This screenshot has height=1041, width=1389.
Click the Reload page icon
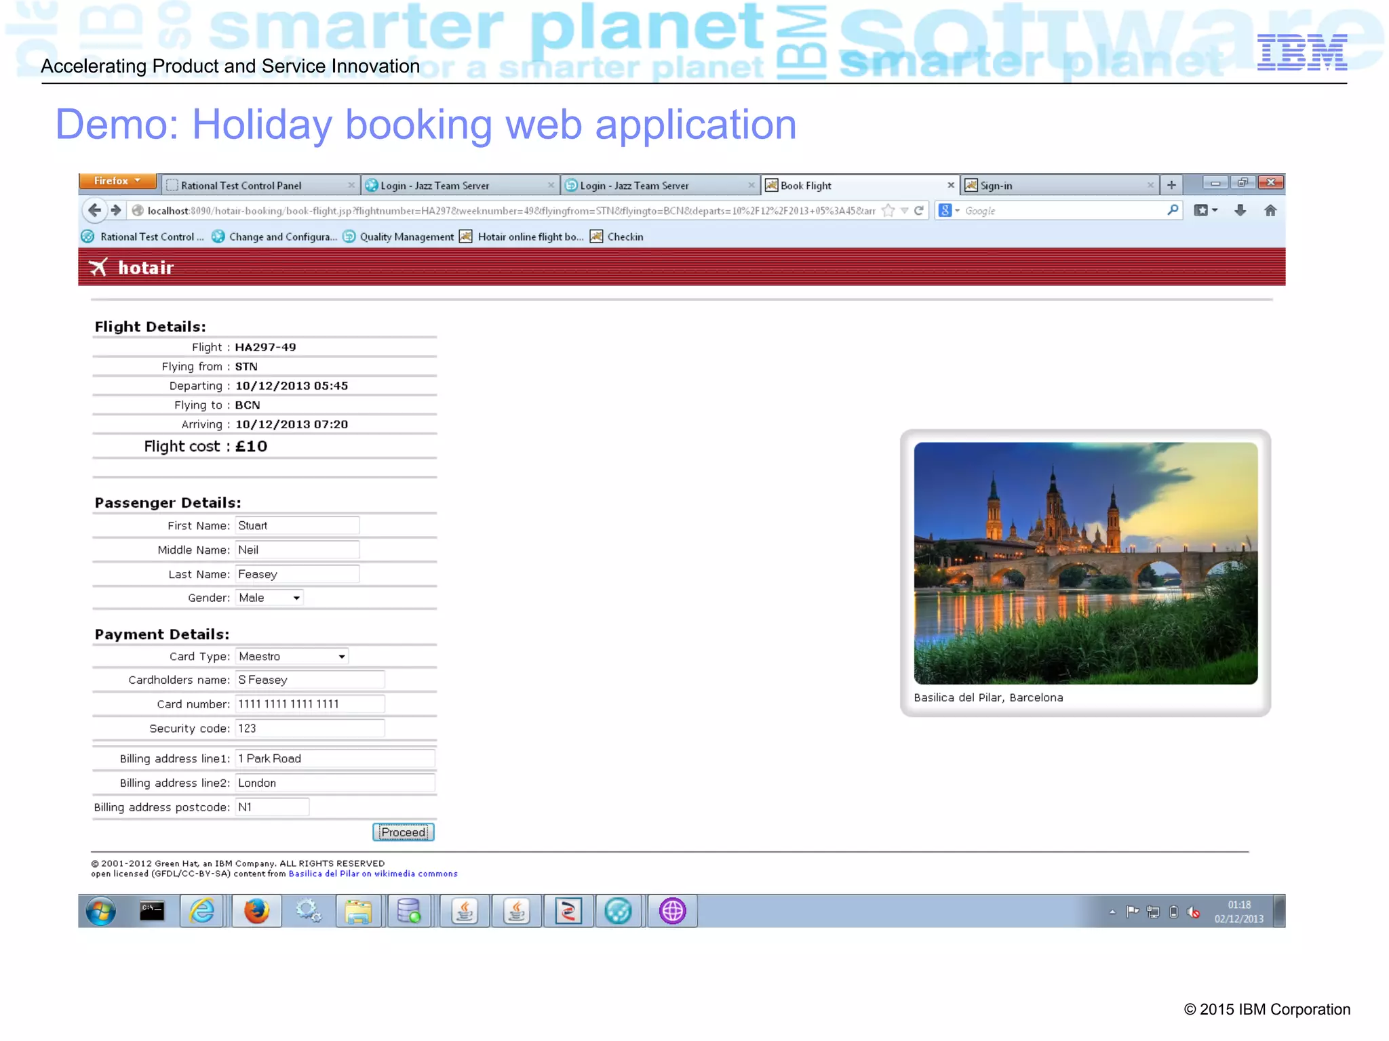(x=919, y=211)
